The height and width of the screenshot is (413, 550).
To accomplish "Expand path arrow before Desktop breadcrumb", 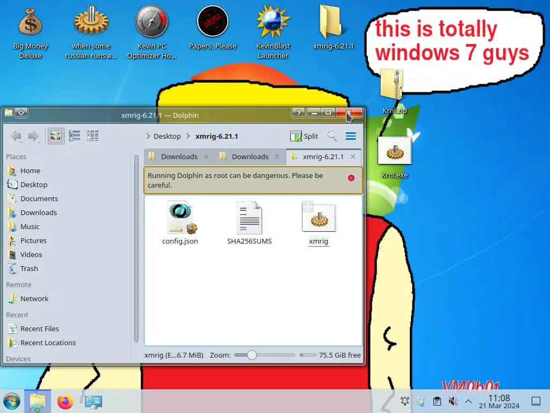I will coord(148,136).
